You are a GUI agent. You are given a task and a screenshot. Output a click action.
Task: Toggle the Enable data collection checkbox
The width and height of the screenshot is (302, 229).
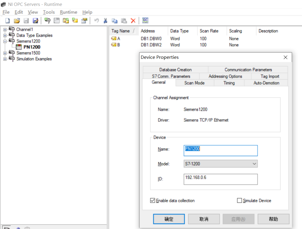tap(153, 201)
